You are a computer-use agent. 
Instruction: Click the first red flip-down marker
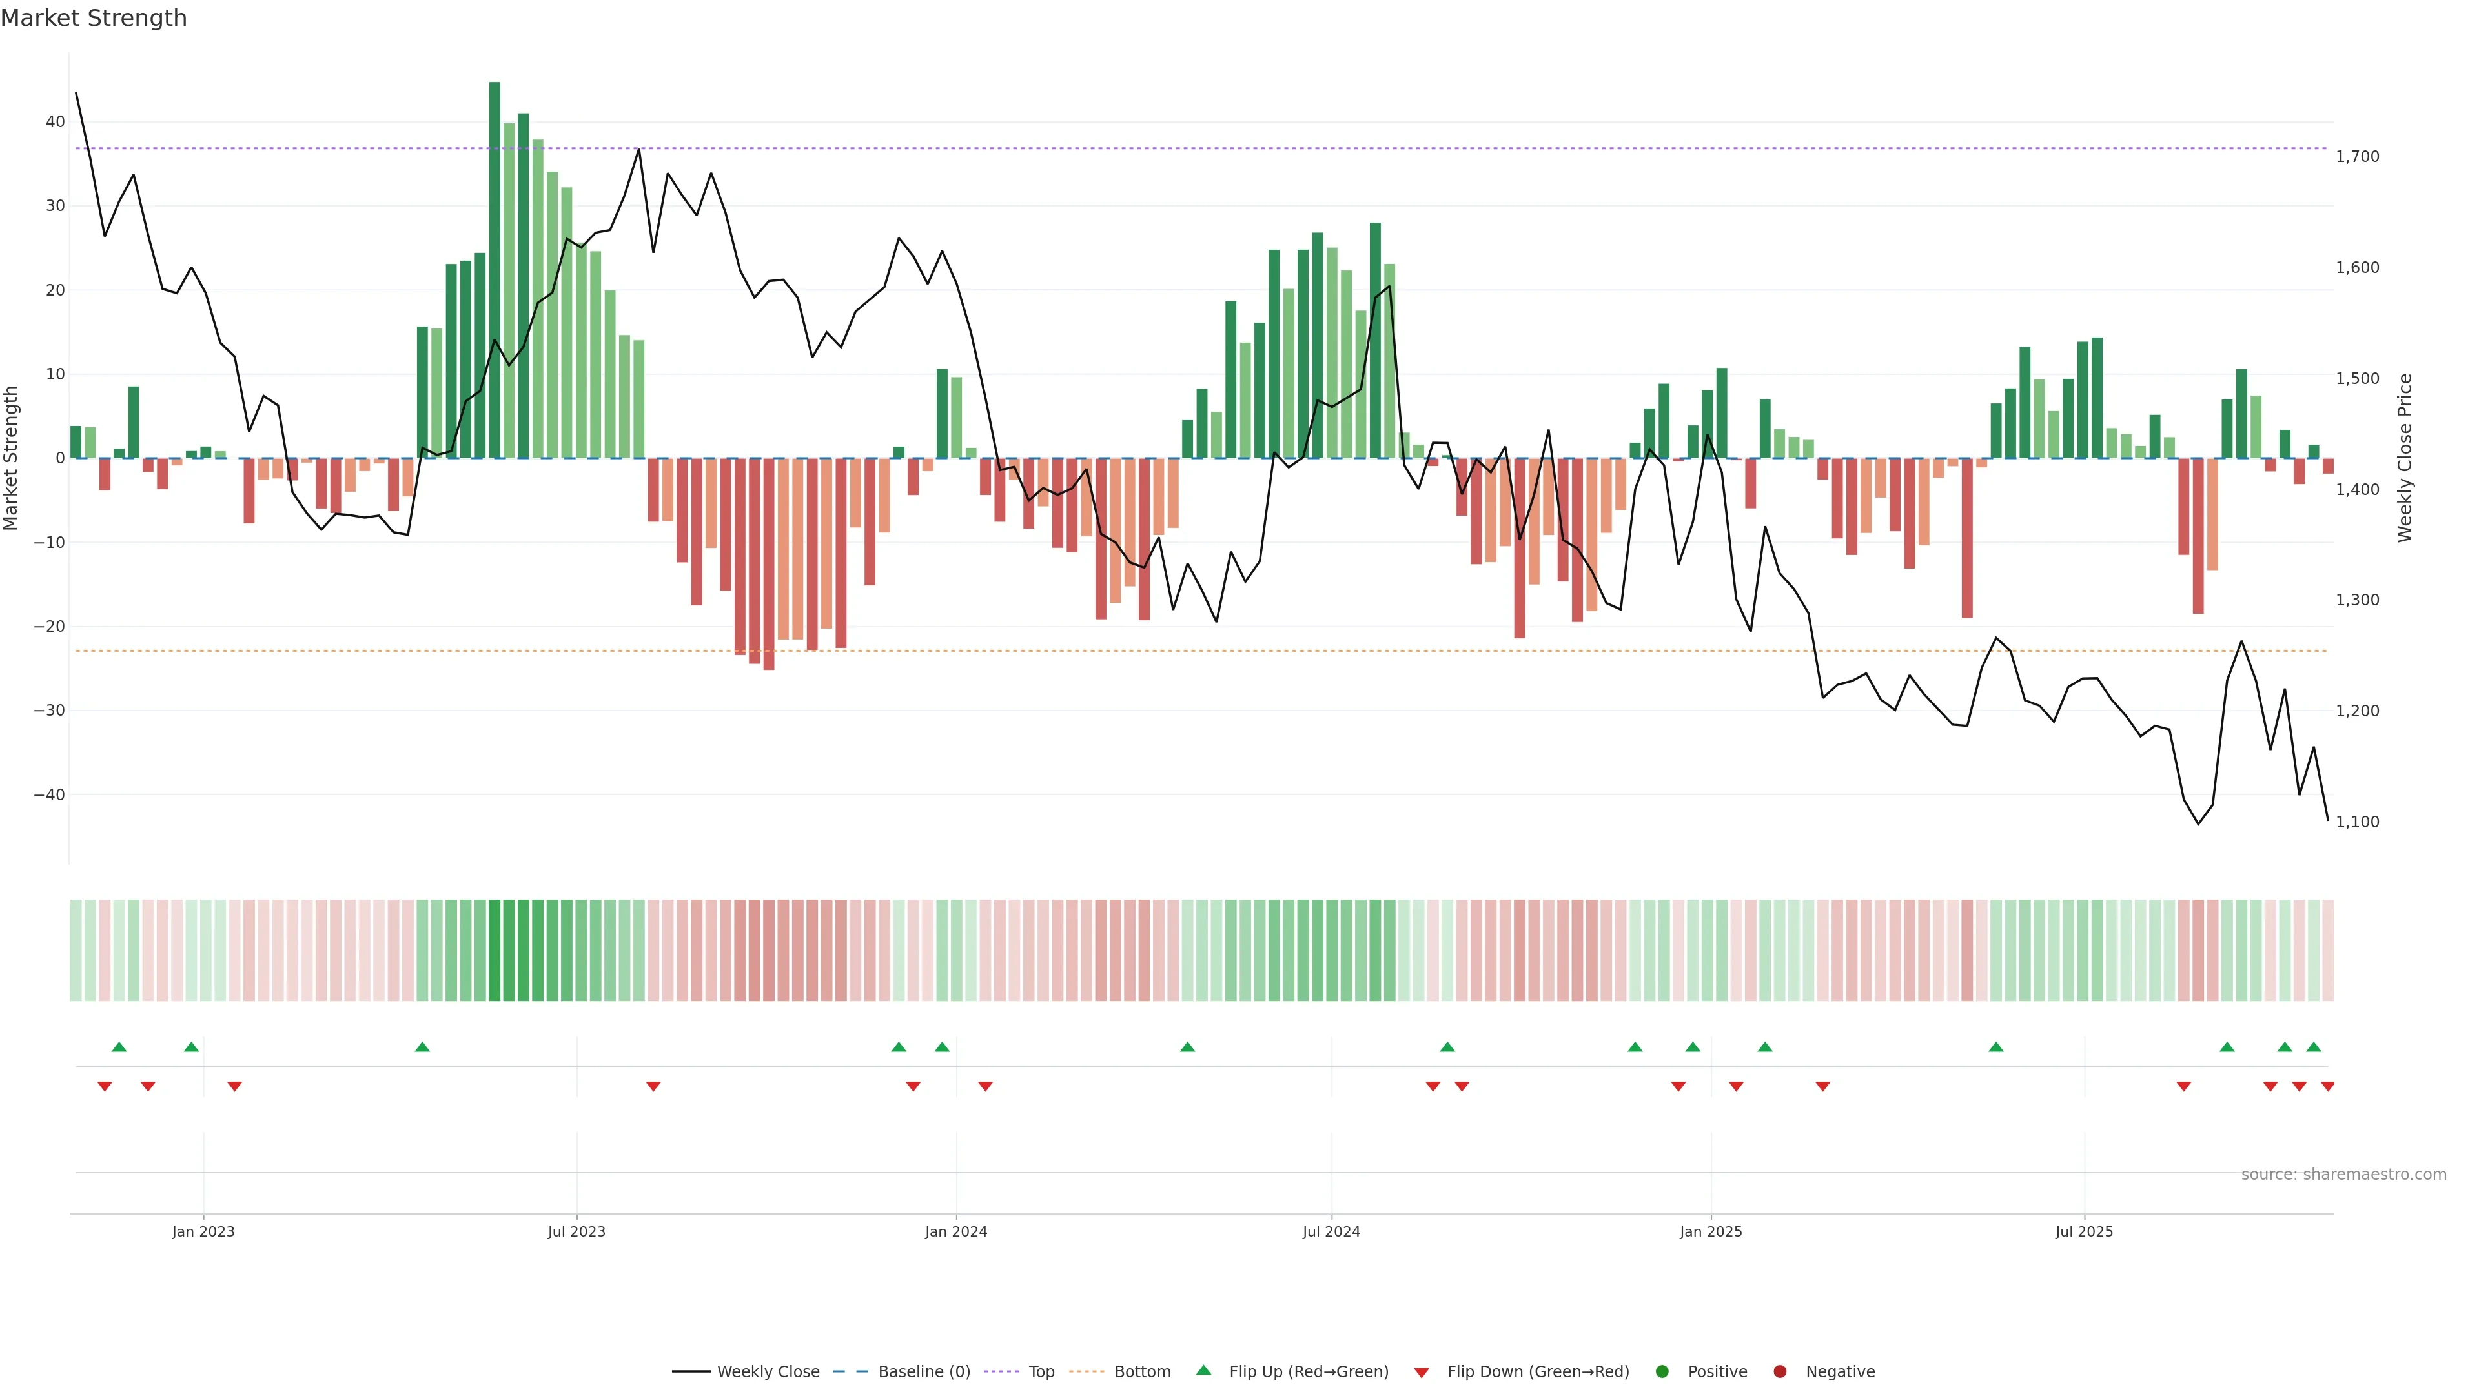coord(105,1086)
